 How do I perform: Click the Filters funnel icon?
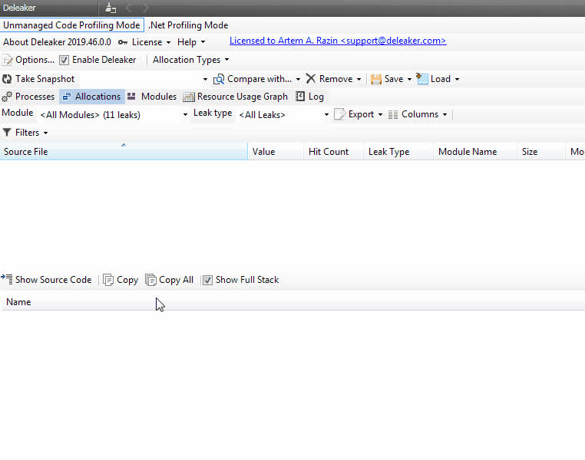pyautogui.click(x=7, y=132)
